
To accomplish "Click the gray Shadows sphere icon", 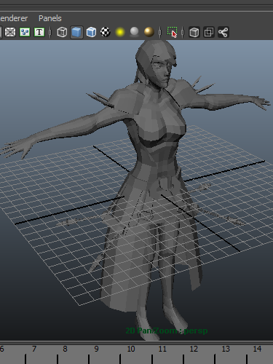I will 134,31.
